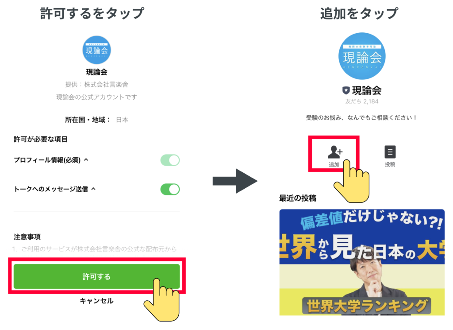This screenshot has width=453, height=330.
Task: Tap the dark right arrow between screens
Action: pyautogui.click(x=235, y=181)
